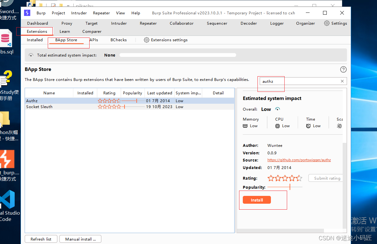377x244 pixels.
Task: Open Extensions settings gear
Action: tap(146, 40)
